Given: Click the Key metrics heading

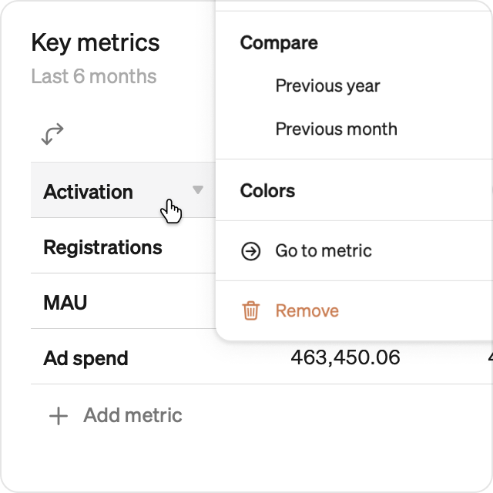Looking at the screenshot, I should 96,43.
